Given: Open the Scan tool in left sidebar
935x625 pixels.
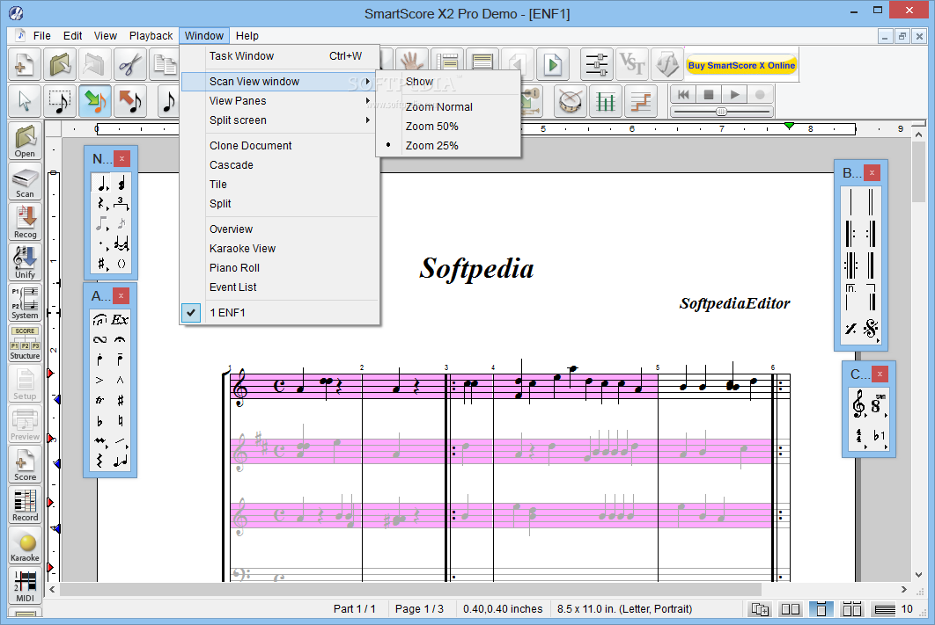Looking at the screenshot, I should coord(25,183).
